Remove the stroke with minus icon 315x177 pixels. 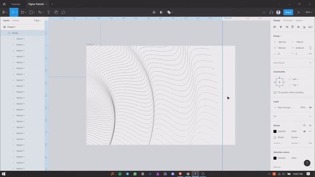coord(310,131)
